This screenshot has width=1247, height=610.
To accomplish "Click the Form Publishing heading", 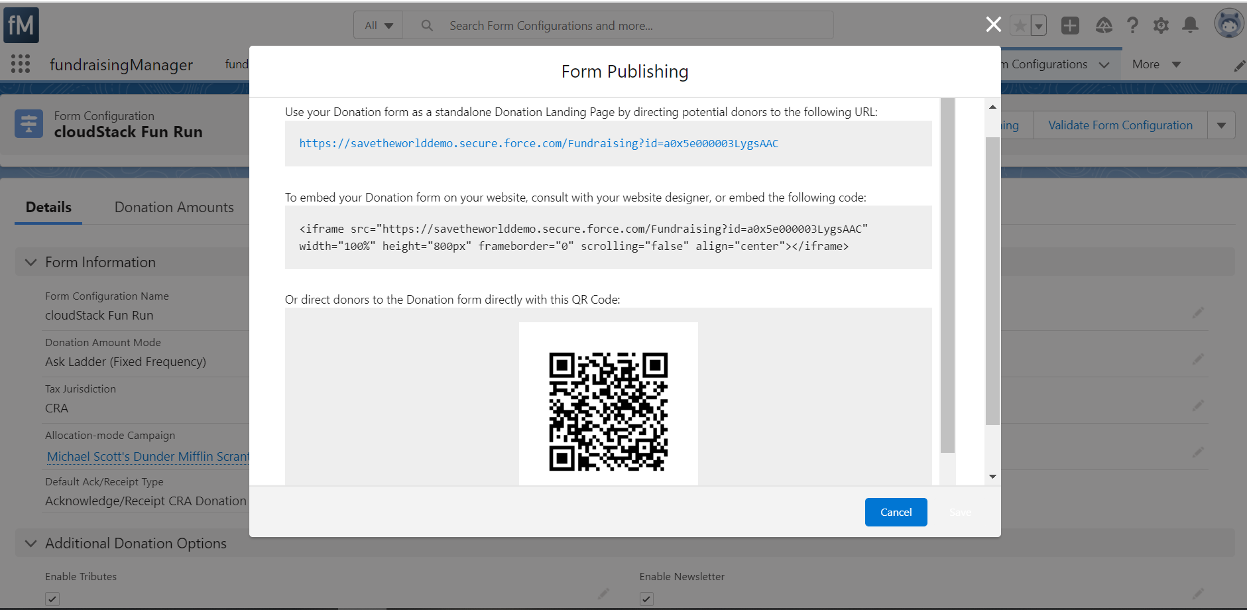I will click(x=624, y=72).
